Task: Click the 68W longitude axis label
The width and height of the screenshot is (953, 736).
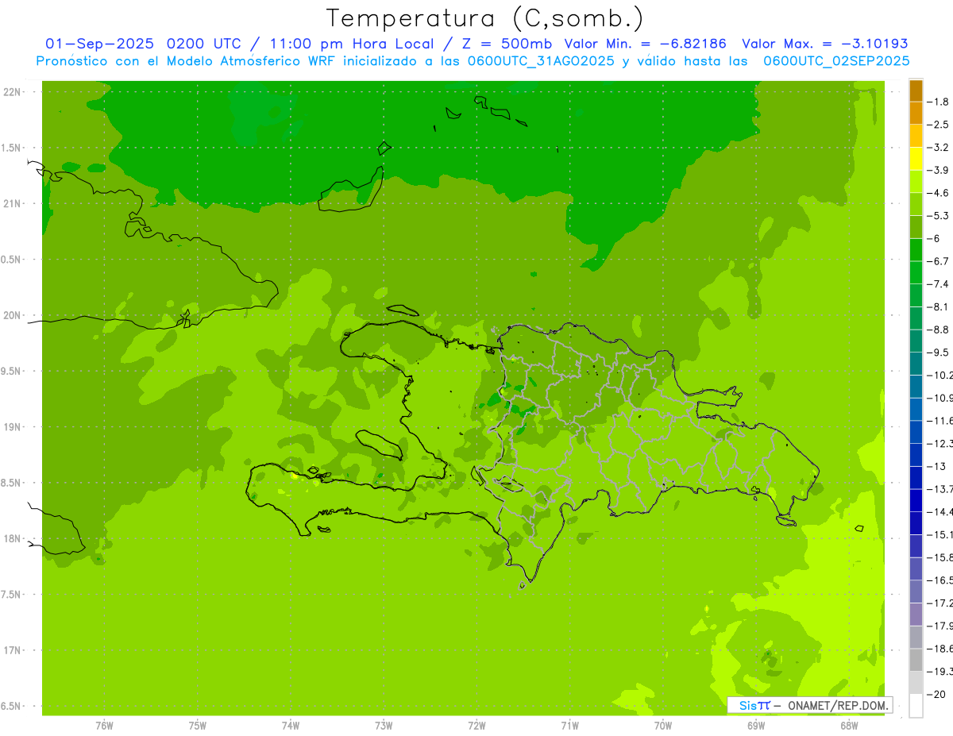Action: [x=849, y=725]
